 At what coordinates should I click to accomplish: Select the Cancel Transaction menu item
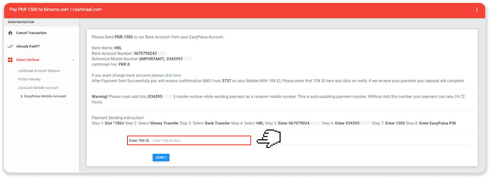[31, 33]
